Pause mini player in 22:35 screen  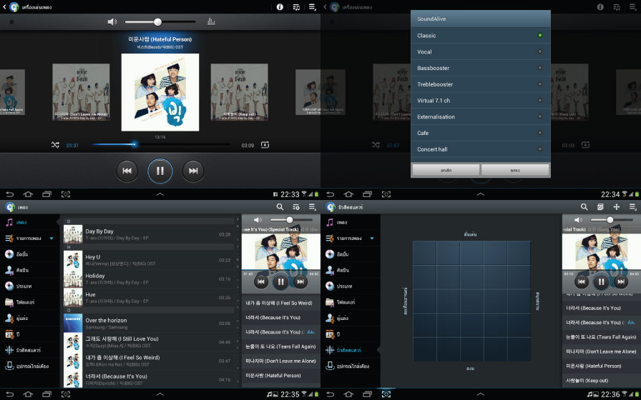point(281,281)
